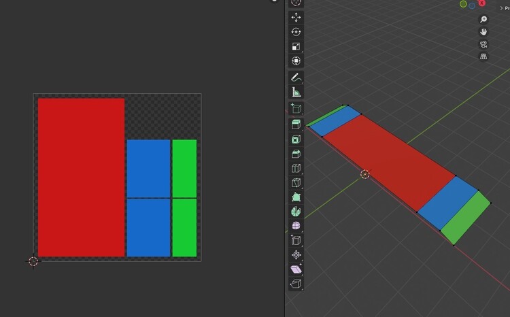Choose the Loop Cut tool
The image size is (510, 317).
coord(296,168)
